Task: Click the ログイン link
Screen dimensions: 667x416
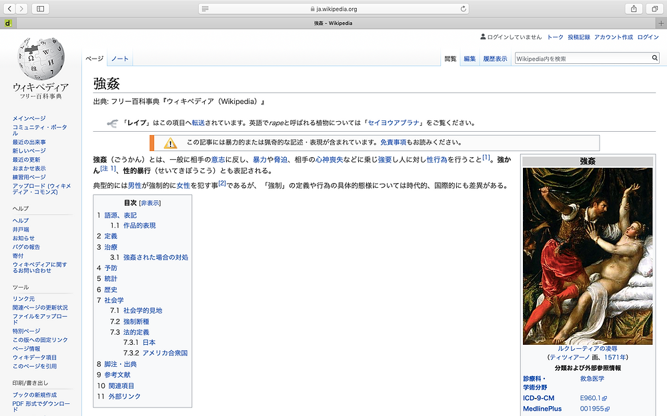Action: coord(648,37)
